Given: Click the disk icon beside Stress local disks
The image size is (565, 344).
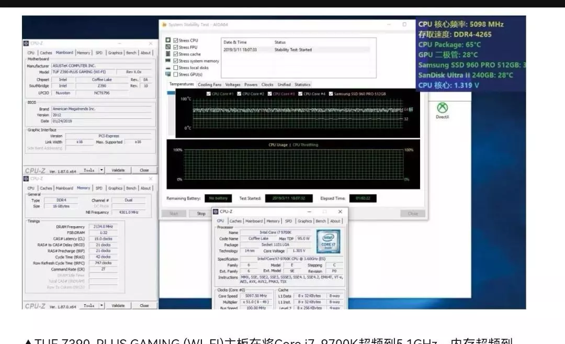Looking at the screenshot, I should click(168, 68).
